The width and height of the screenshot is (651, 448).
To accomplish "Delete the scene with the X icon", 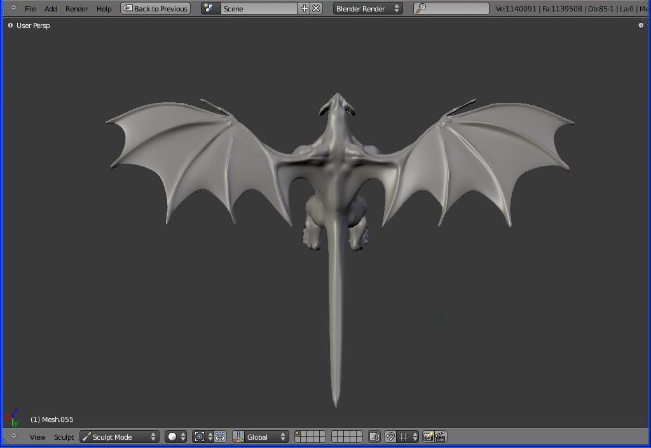I will tap(316, 8).
